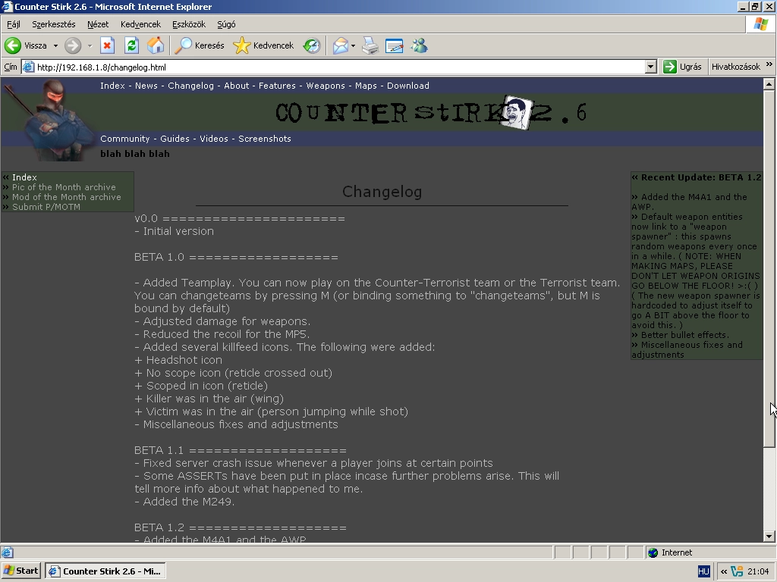Image resolution: width=777 pixels, height=582 pixels.
Task: Refresh the page with the green arrows icon
Action: point(131,45)
